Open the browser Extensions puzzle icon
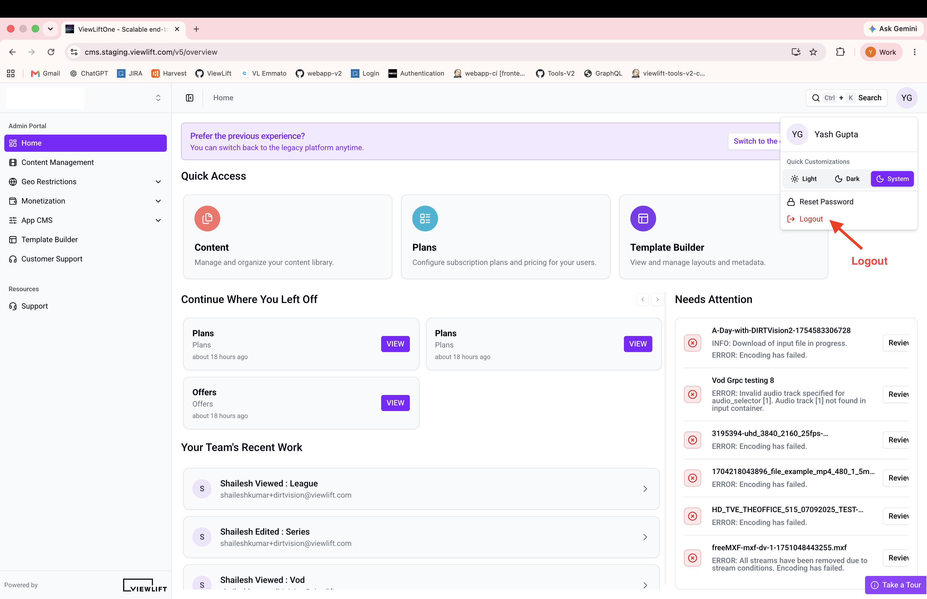This screenshot has height=599, width=927. (840, 52)
